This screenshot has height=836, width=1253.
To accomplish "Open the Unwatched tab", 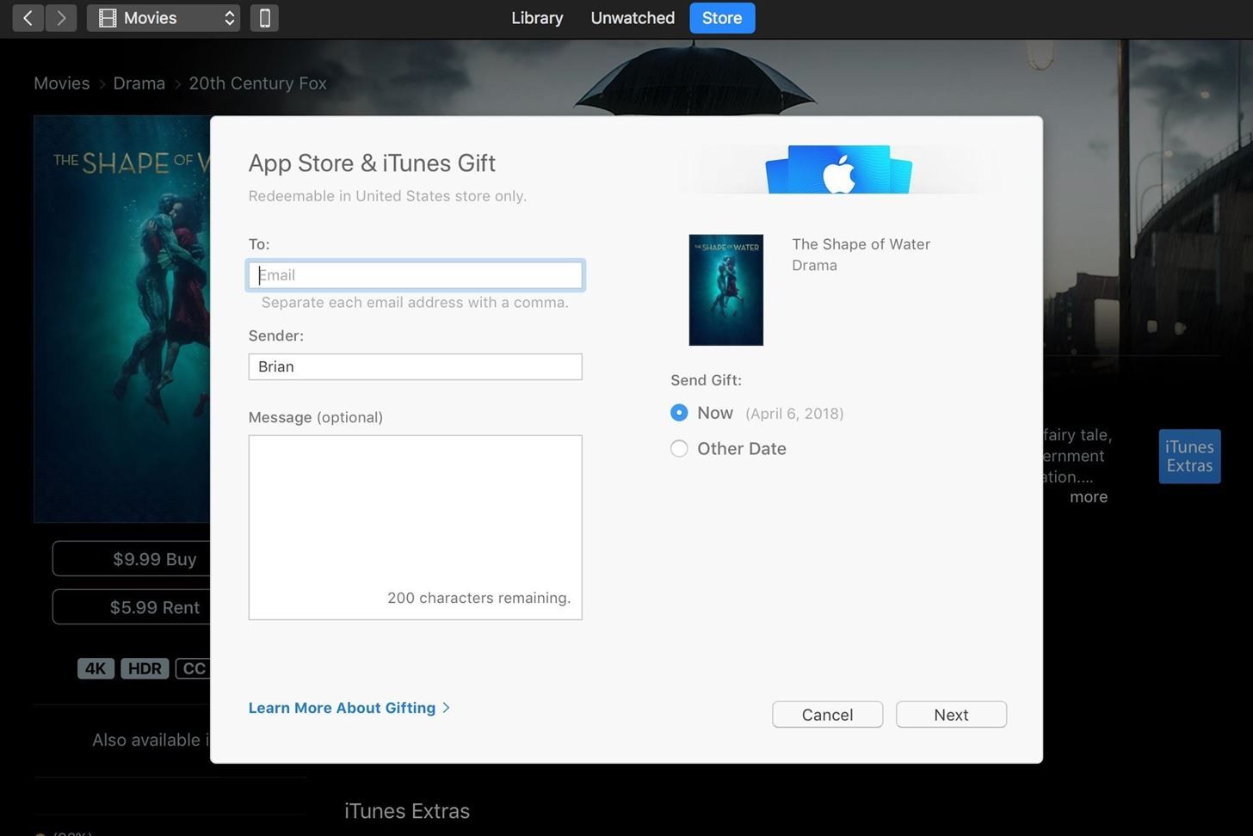I will [x=633, y=18].
